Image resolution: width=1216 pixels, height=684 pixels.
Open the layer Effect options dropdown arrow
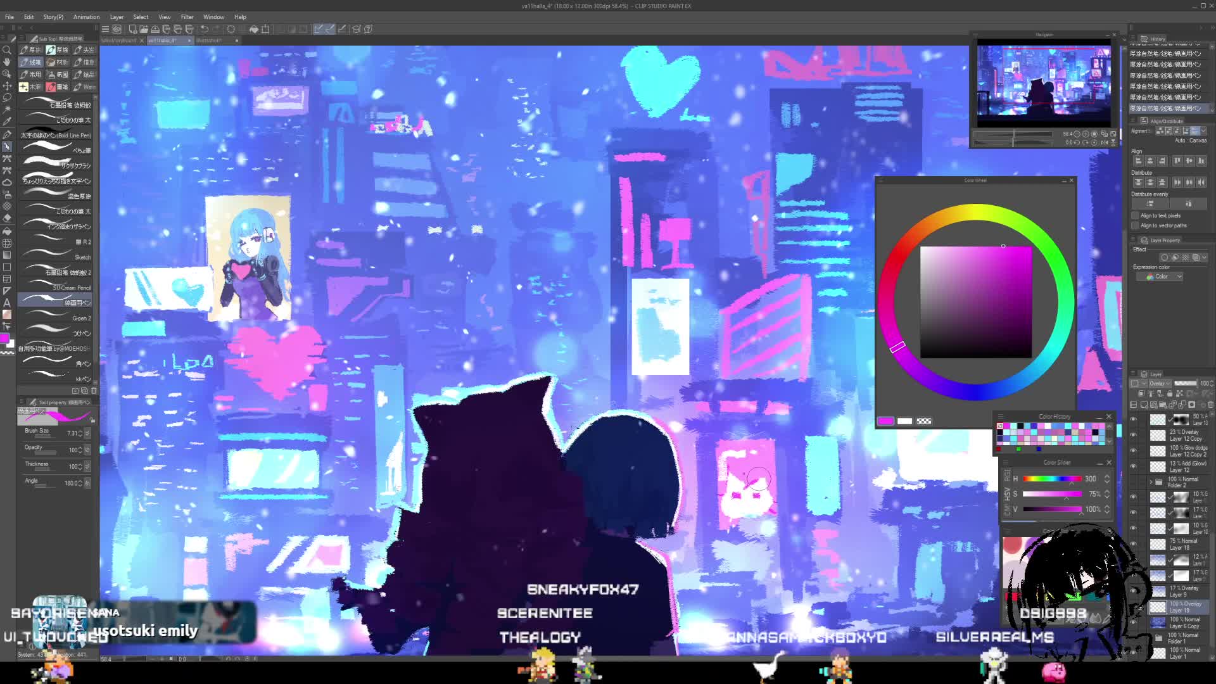click(x=1204, y=258)
